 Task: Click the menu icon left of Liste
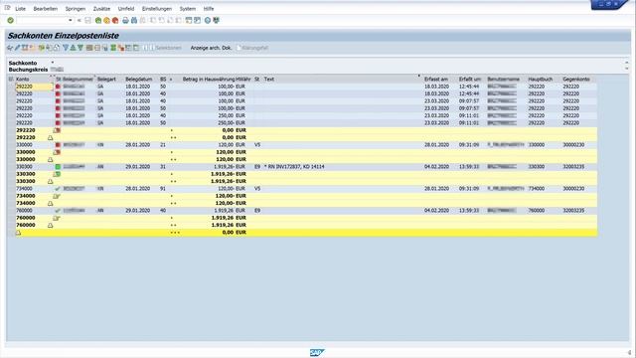point(7,8)
